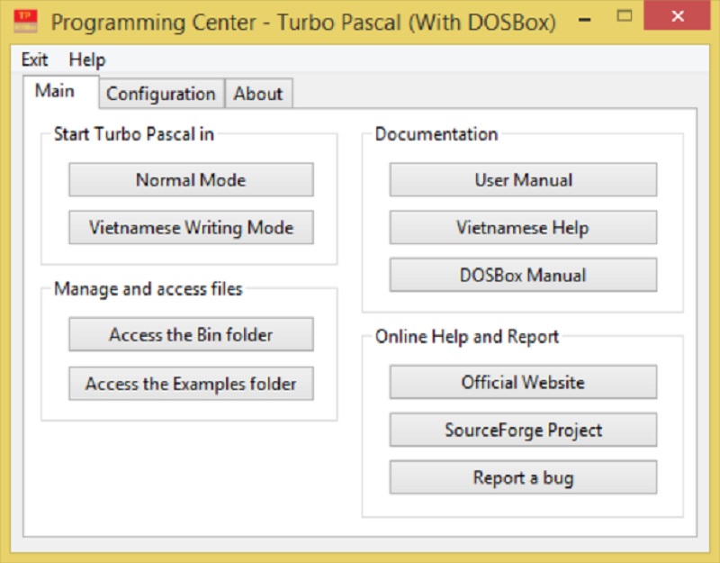Open the Exit menu

click(34, 59)
